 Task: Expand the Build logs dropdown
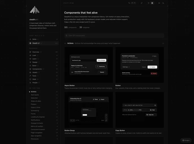click(x=126, y=67)
